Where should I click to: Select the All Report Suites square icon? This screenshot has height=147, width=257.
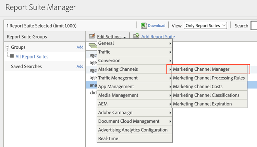click(12, 56)
